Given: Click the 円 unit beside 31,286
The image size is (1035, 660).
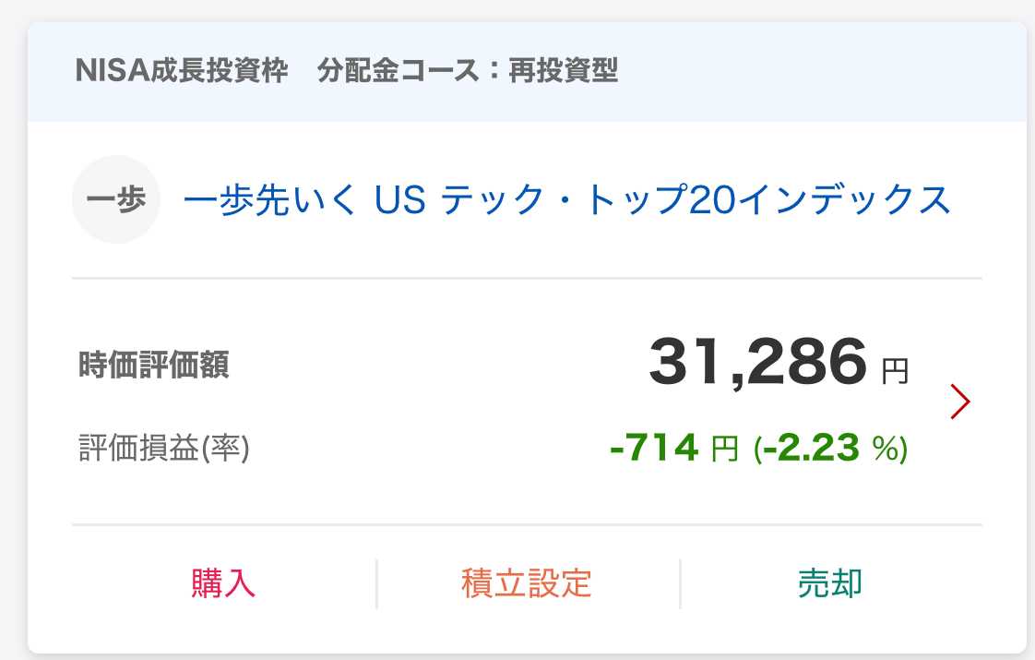Looking at the screenshot, I should click(895, 371).
